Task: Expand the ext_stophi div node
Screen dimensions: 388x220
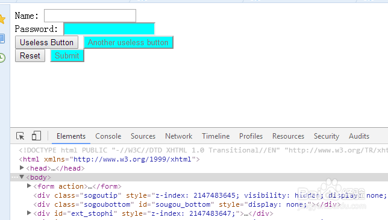Action: (x=29, y=213)
